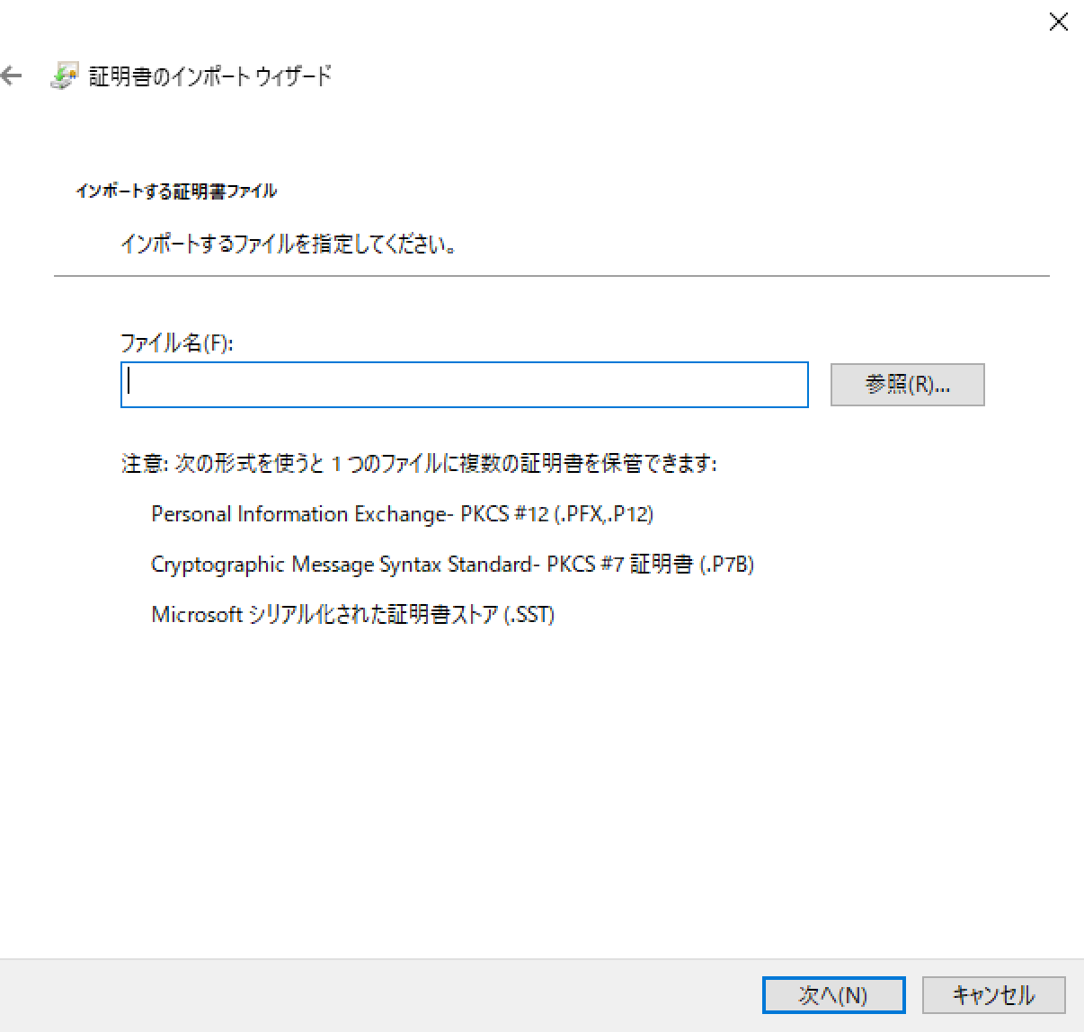Click the Cryptographic Message Syntax Standard line
The height and width of the screenshot is (1032, 1084).
452,565
